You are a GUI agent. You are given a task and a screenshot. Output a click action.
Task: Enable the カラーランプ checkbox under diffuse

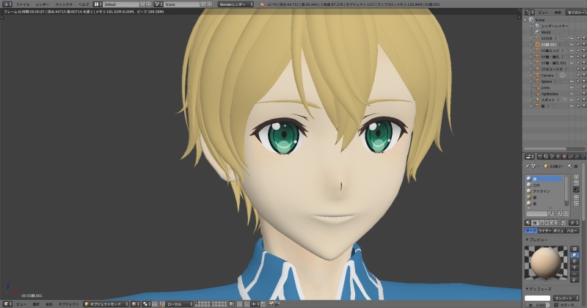pos(556,304)
